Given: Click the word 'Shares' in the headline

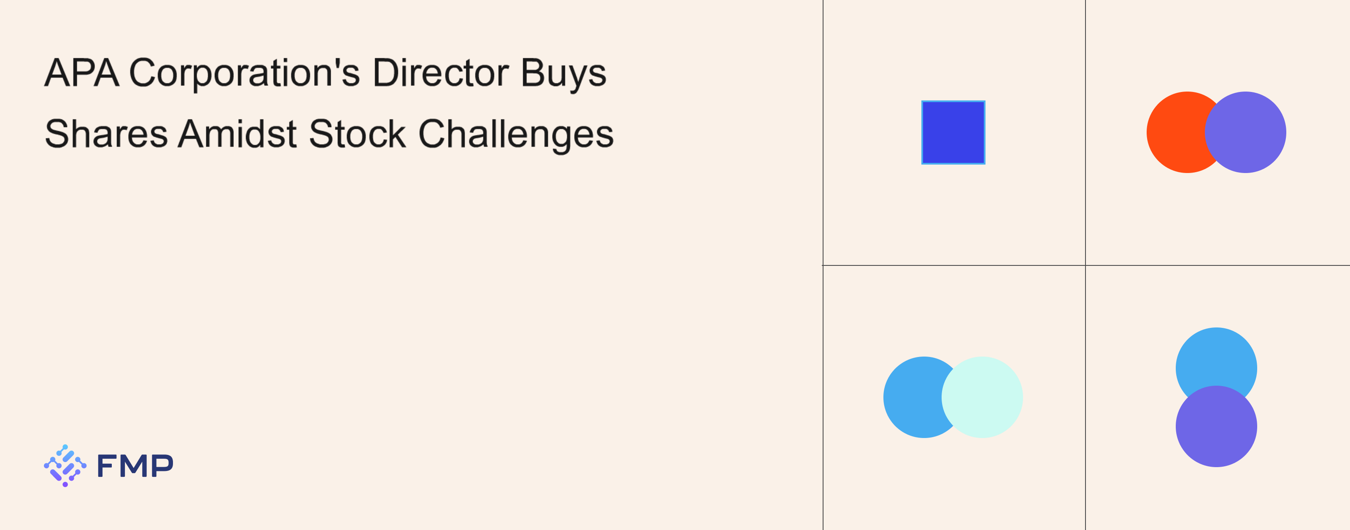Looking at the screenshot, I should point(106,134).
